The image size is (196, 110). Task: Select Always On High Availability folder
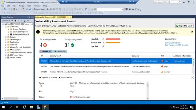[x=21, y=47]
